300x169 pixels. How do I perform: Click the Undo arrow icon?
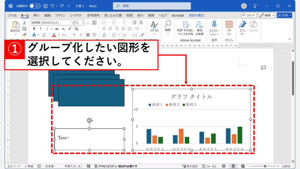click(x=52, y=6)
